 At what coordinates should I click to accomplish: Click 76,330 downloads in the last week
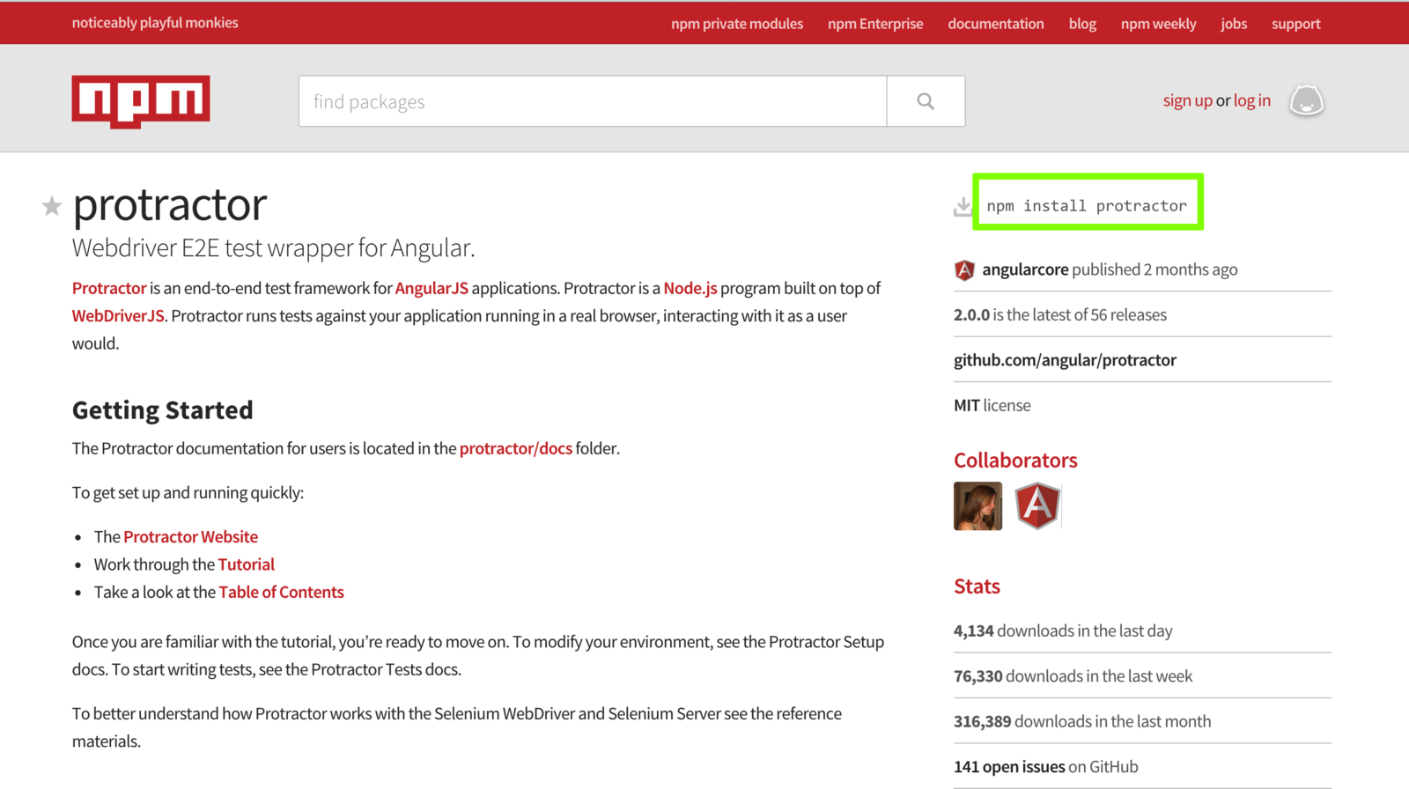click(x=1073, y=676)
